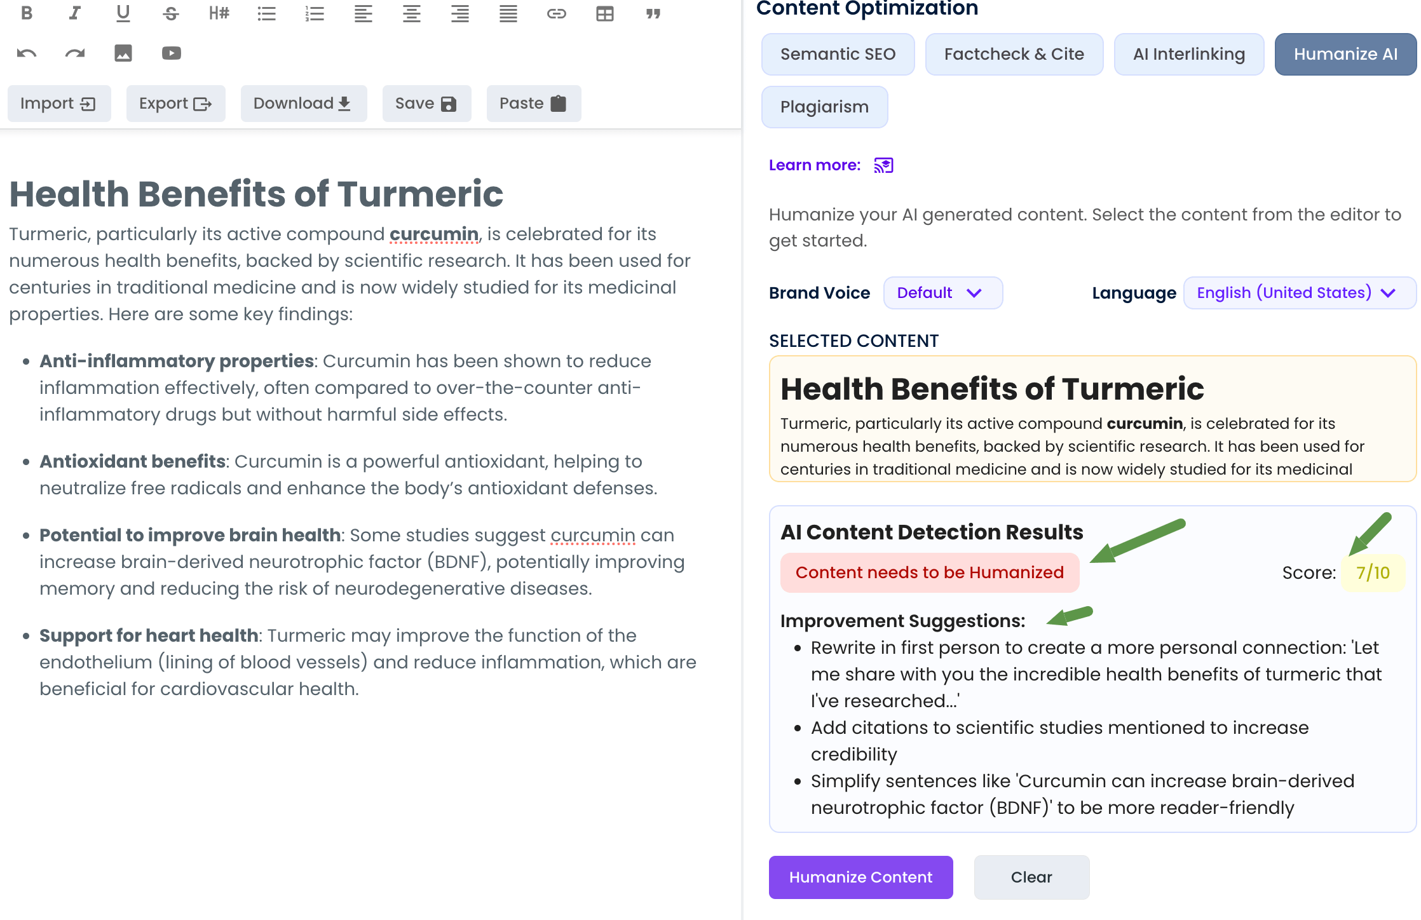Click inside the Selected Content preview box
The width and height of the screenshot is (1421, 920).
pyautogui.click(x=1093, y=419)
